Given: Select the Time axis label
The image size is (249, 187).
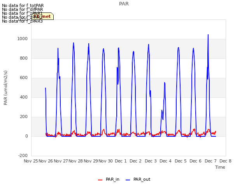Looking at the screenshot, I should (x=220, y=167).
